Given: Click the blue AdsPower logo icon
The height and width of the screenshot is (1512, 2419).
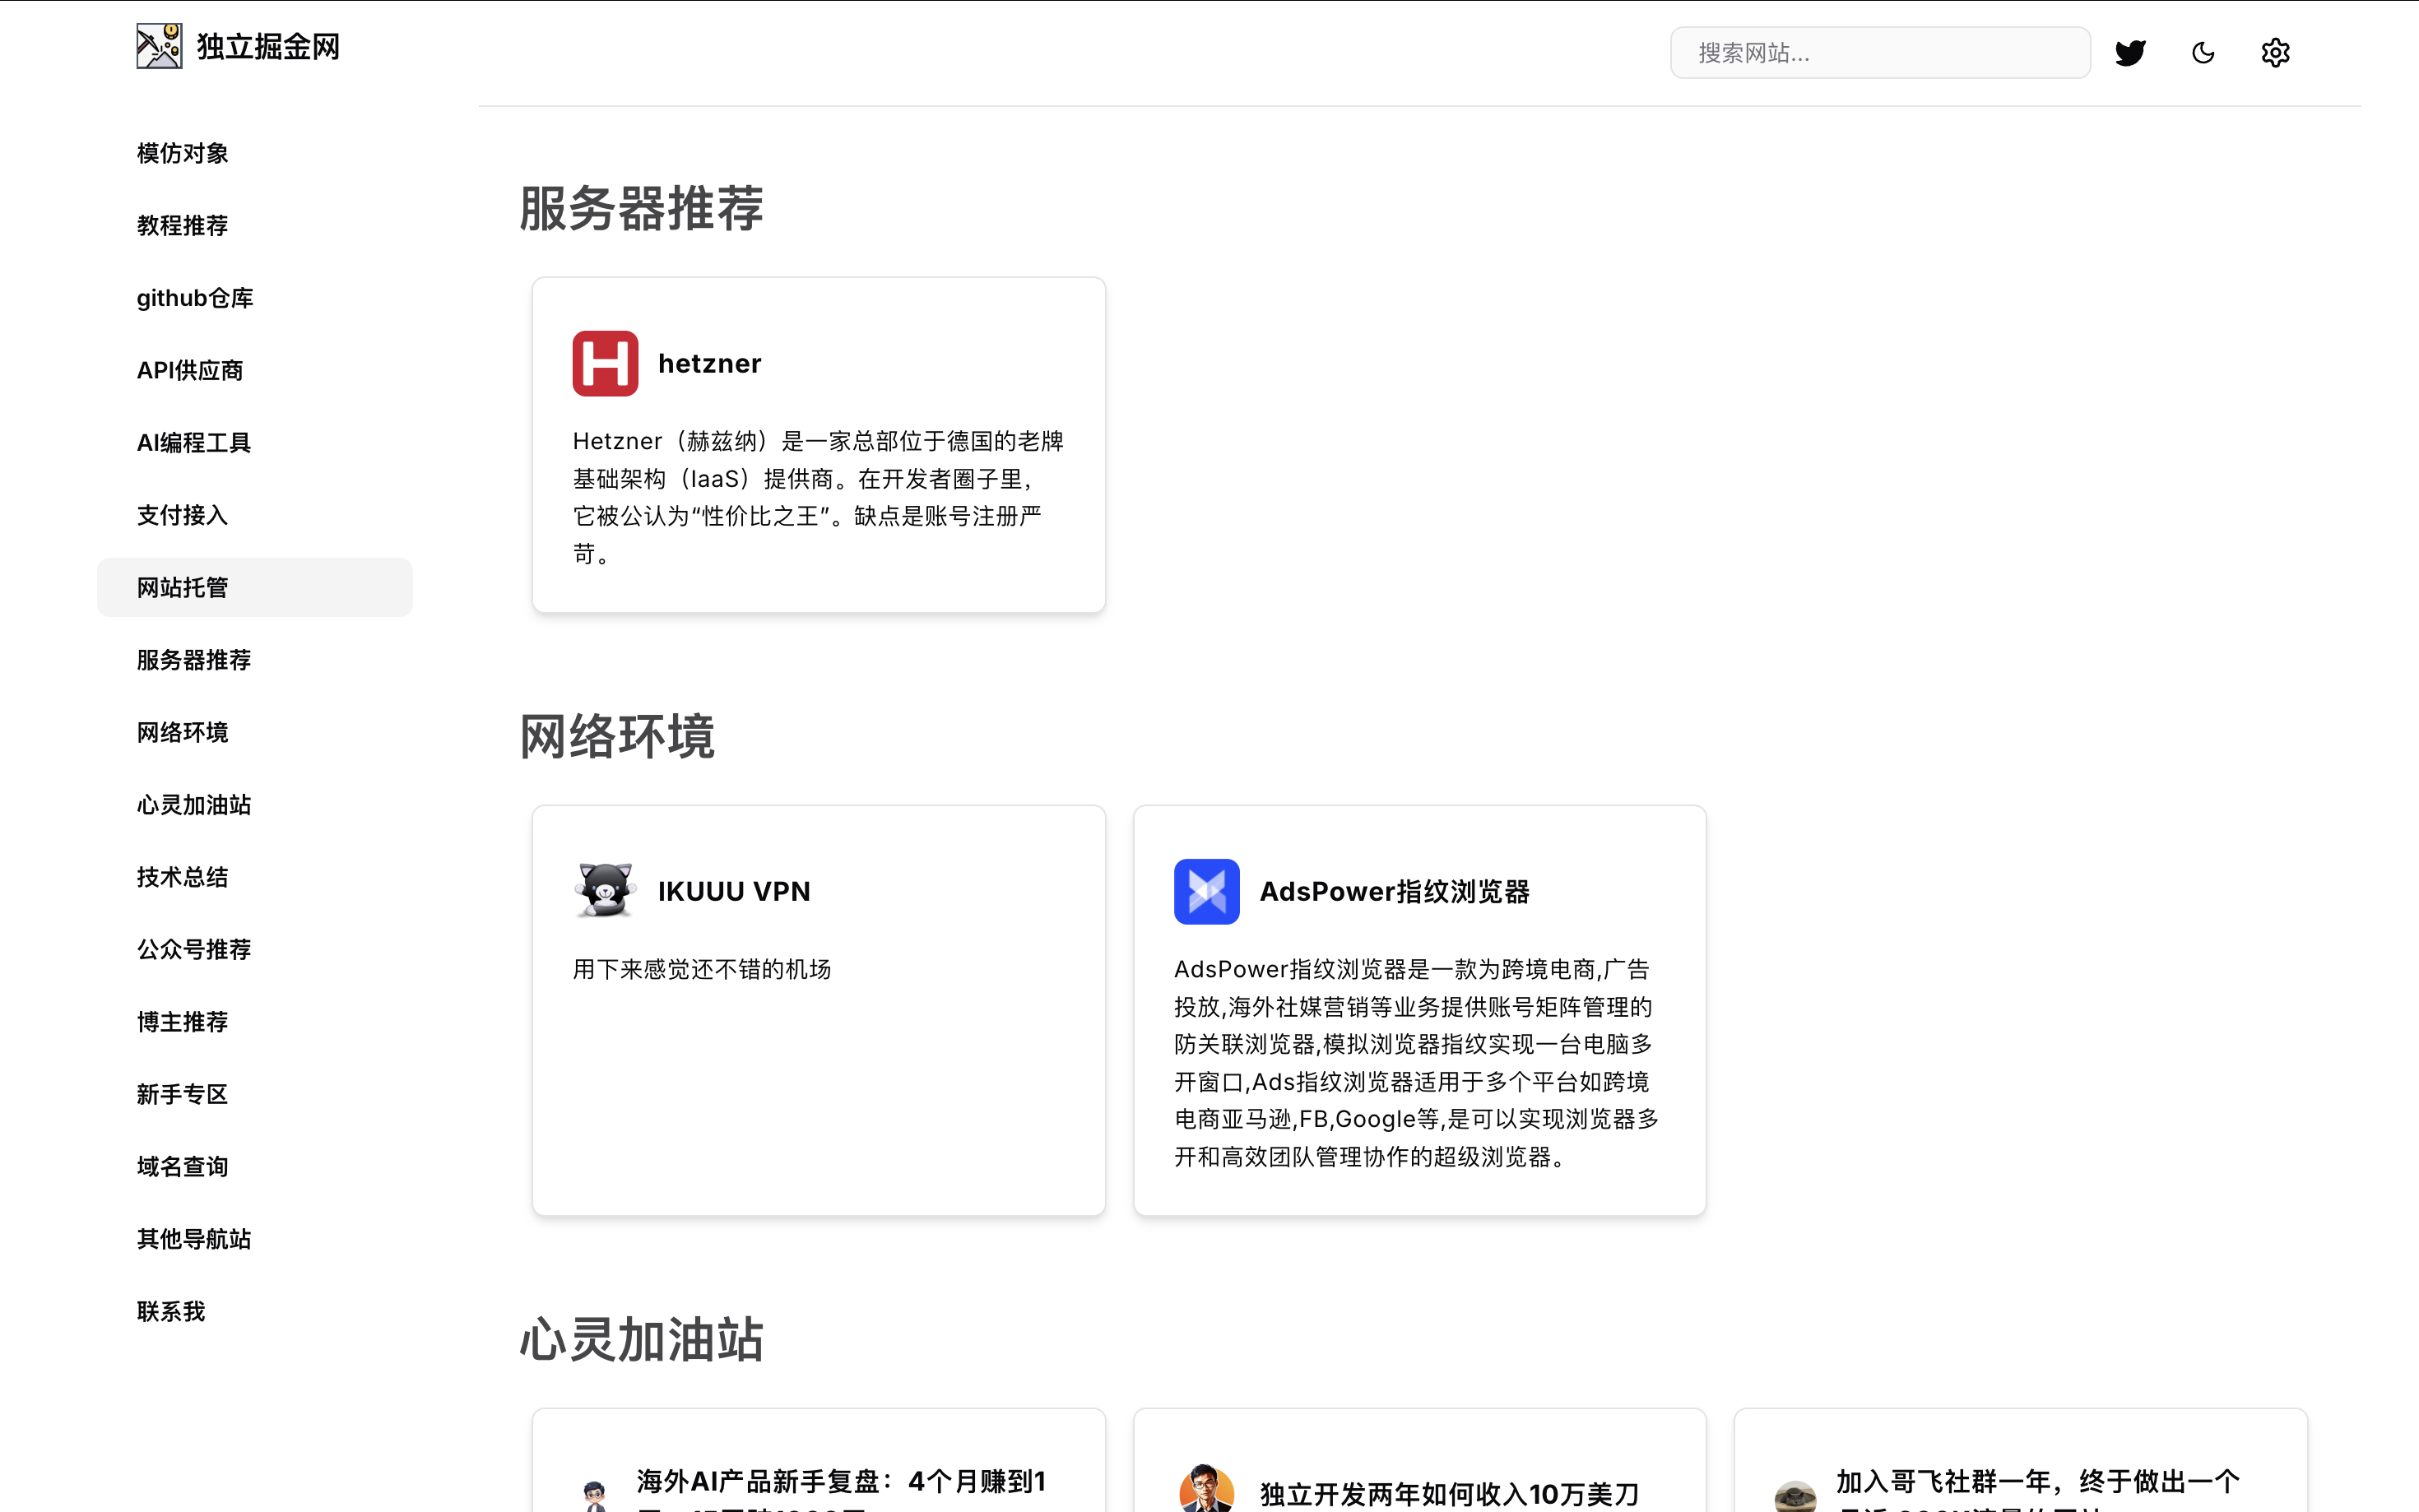Looking at the screenshot, I should click(1206, 891).
